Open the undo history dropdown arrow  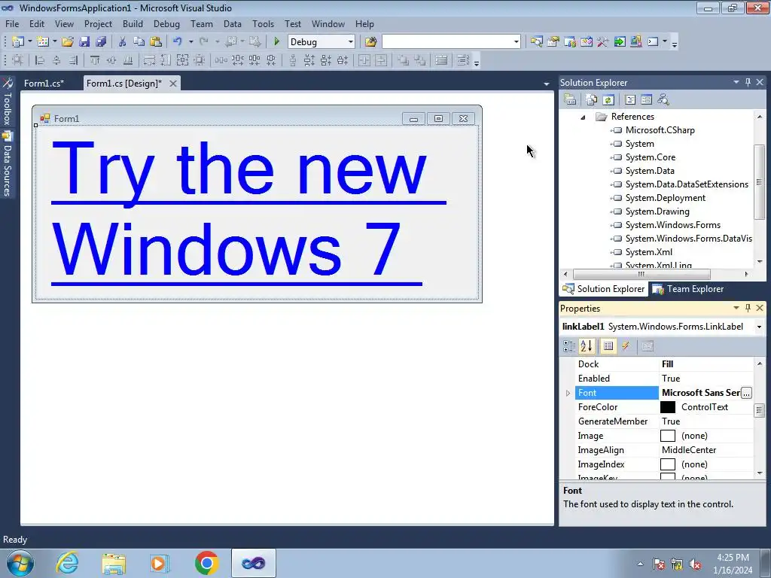190,42
